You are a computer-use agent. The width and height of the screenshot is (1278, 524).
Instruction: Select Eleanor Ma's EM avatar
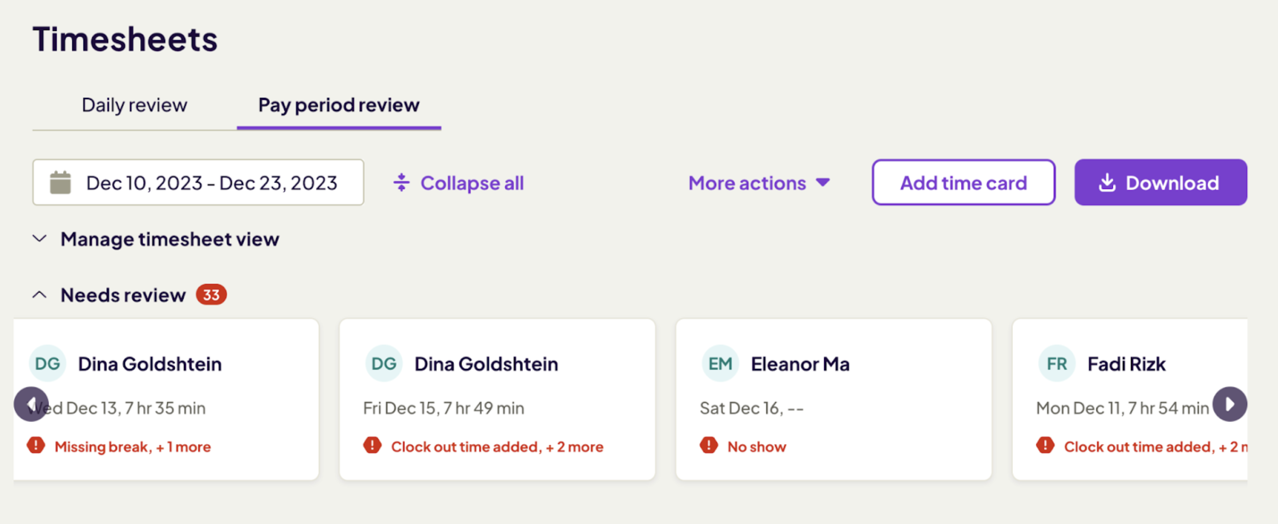720,363
